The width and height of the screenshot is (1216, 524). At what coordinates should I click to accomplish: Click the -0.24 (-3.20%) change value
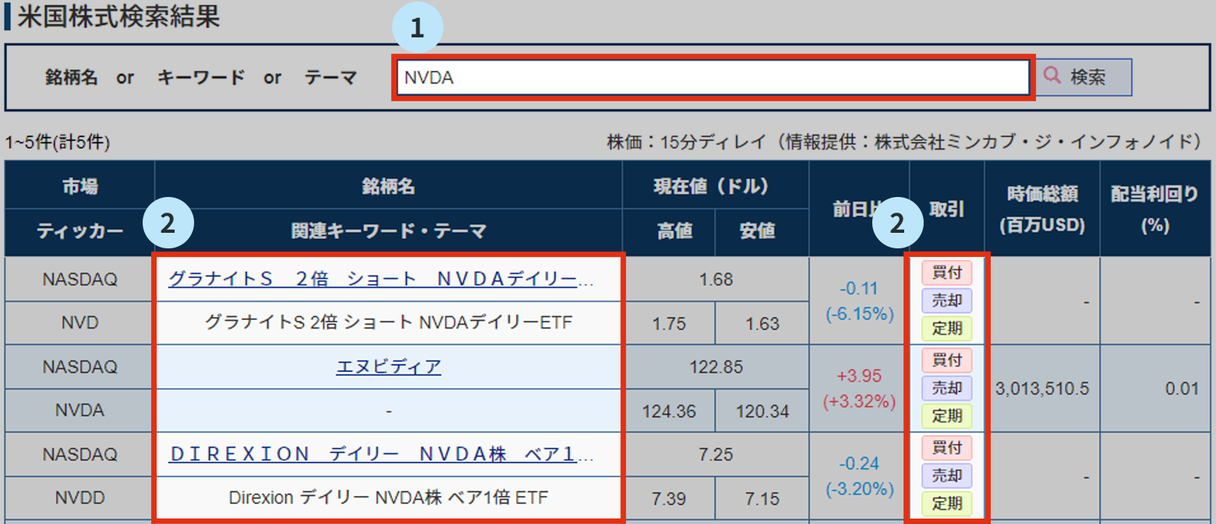point(859,477)
